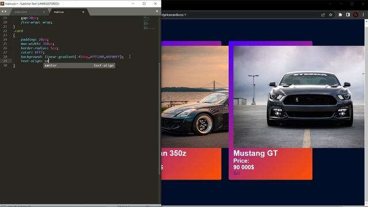Screen dimensions: 368x207
Task: Click the 'max-width' line in editor
Action: click(x=37, y=44)
